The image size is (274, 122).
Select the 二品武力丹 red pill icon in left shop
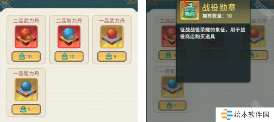(x=26, y=37)
